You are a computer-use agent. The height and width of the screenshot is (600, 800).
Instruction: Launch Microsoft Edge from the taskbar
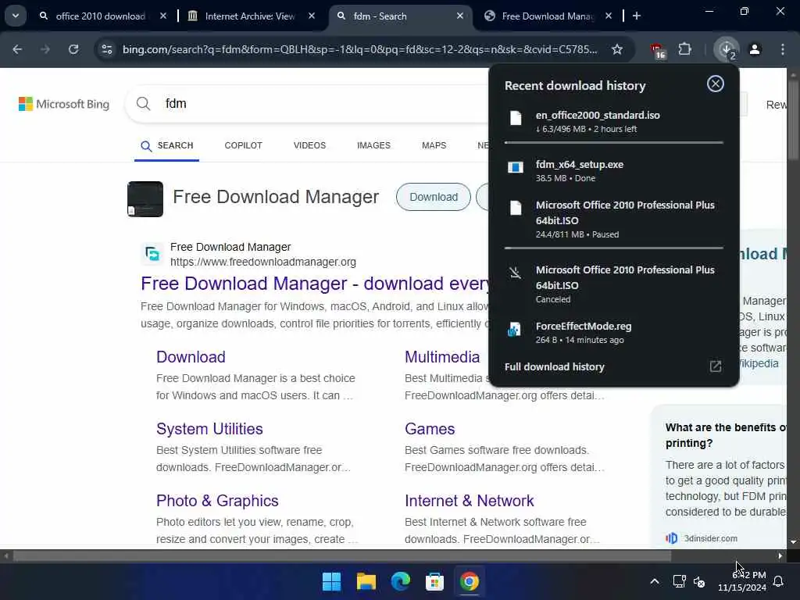[x=401, y=581]
